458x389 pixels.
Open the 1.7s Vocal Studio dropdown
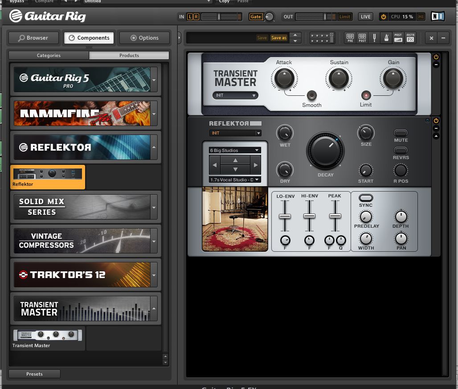pyautogui.click(x=234, y=180)
